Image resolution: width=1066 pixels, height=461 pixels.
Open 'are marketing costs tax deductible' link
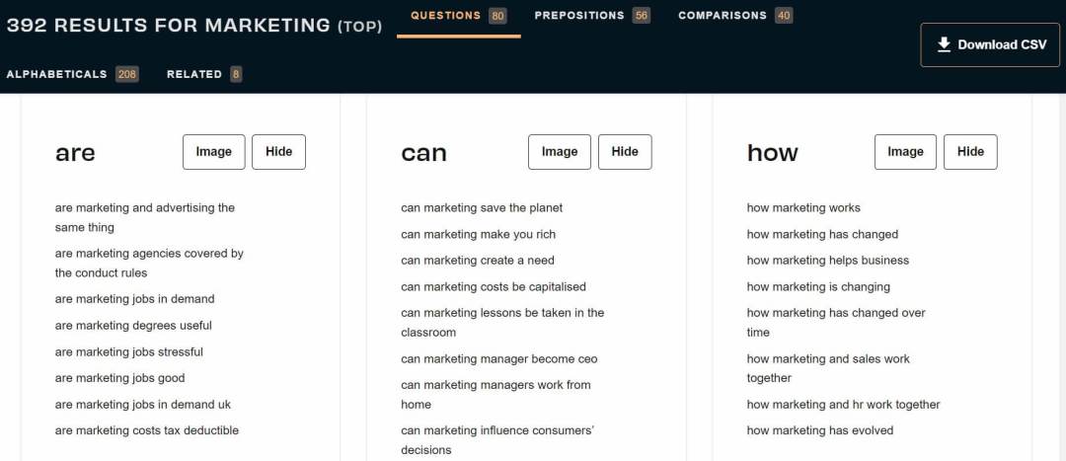pos(146,430)
